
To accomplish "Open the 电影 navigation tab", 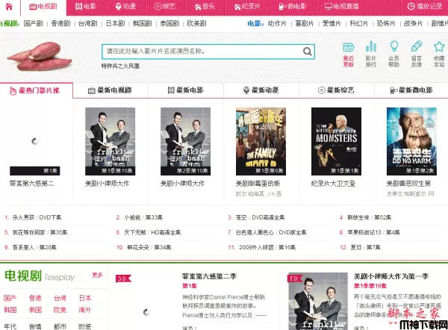I will click(x=85, y=6).
